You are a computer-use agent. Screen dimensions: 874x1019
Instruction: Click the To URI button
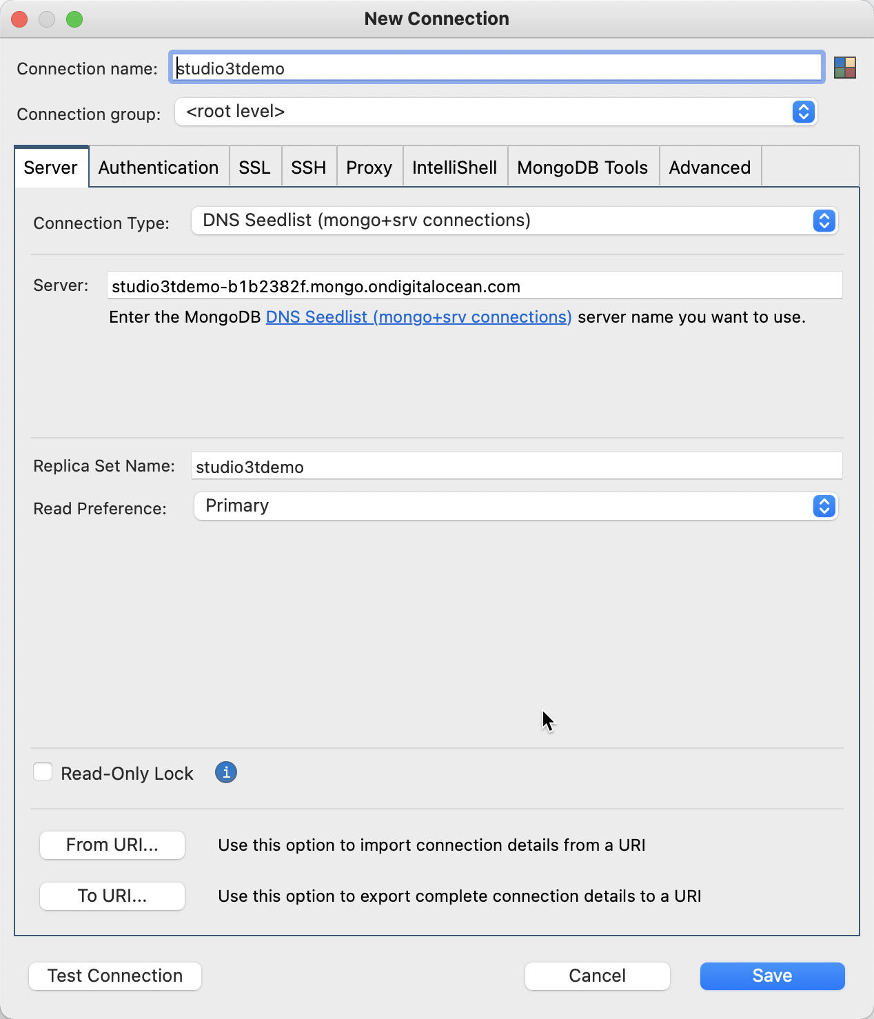[x=112, y=896]
